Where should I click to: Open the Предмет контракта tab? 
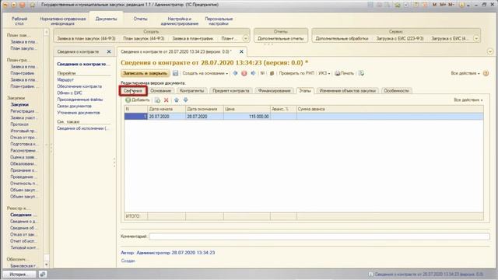(x=231, y=91)
